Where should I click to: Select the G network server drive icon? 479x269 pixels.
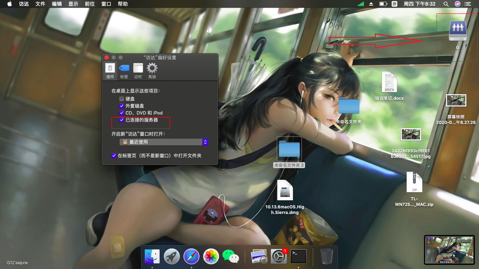tap(458, 31)
